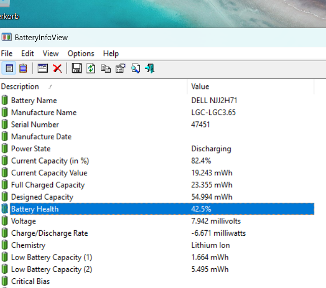Click the 82.4% capacity value

pos(201,161)
